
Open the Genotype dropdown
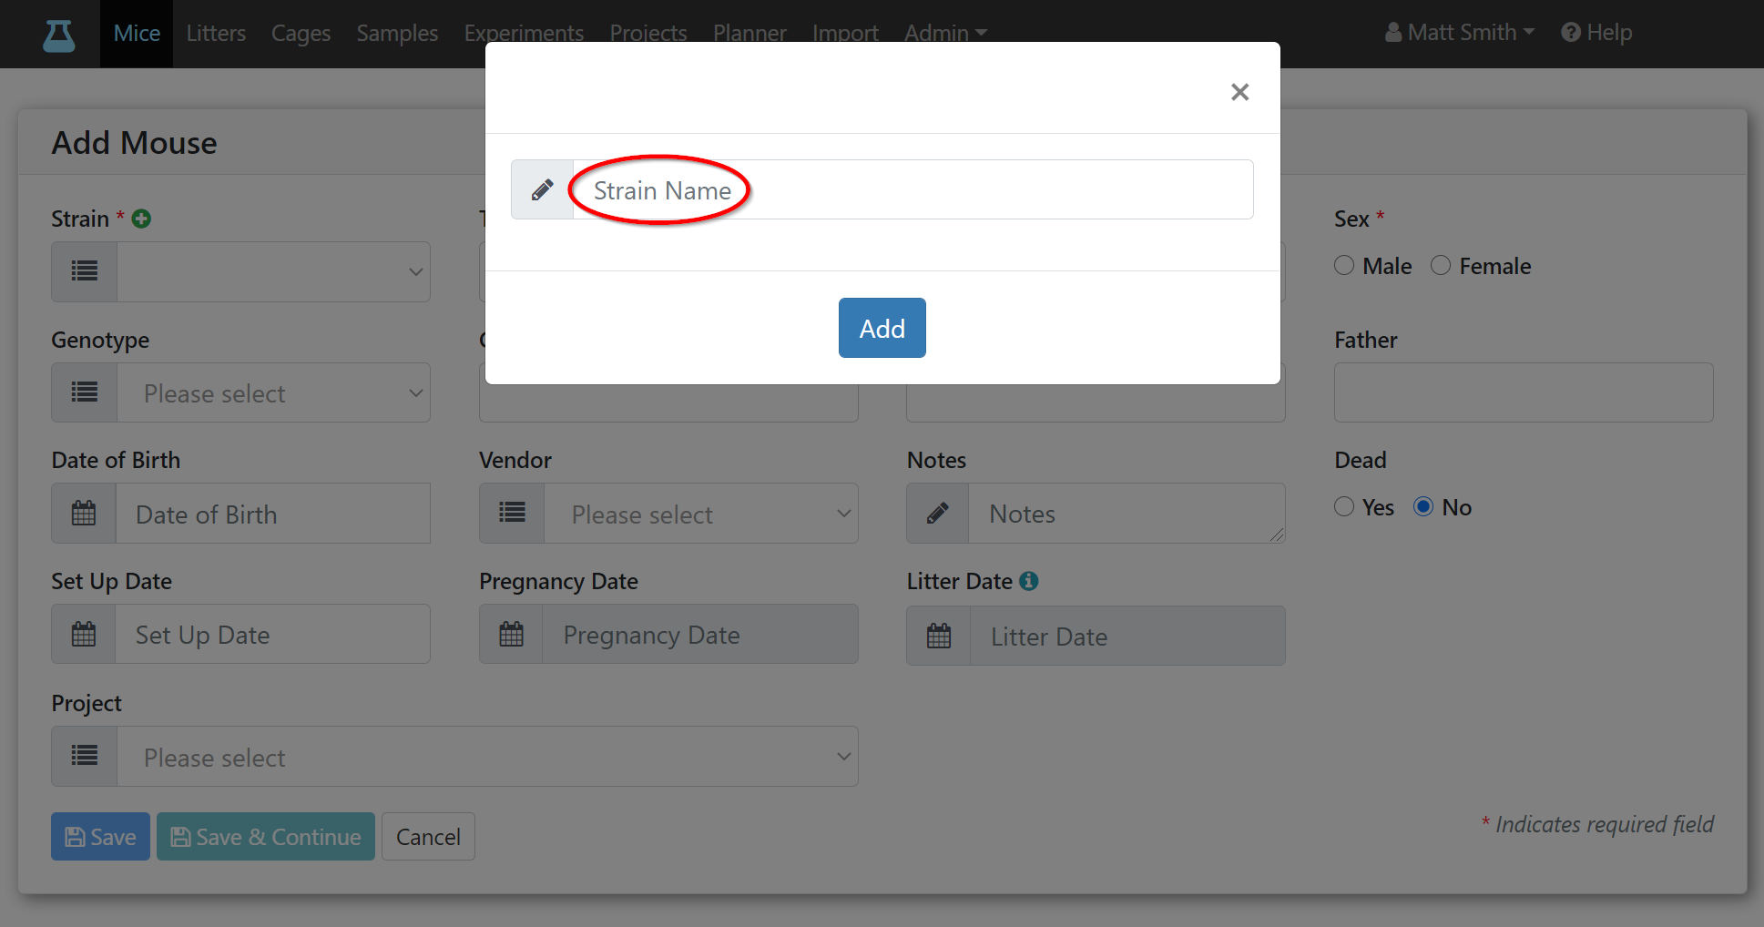click(x=273, y=392)
